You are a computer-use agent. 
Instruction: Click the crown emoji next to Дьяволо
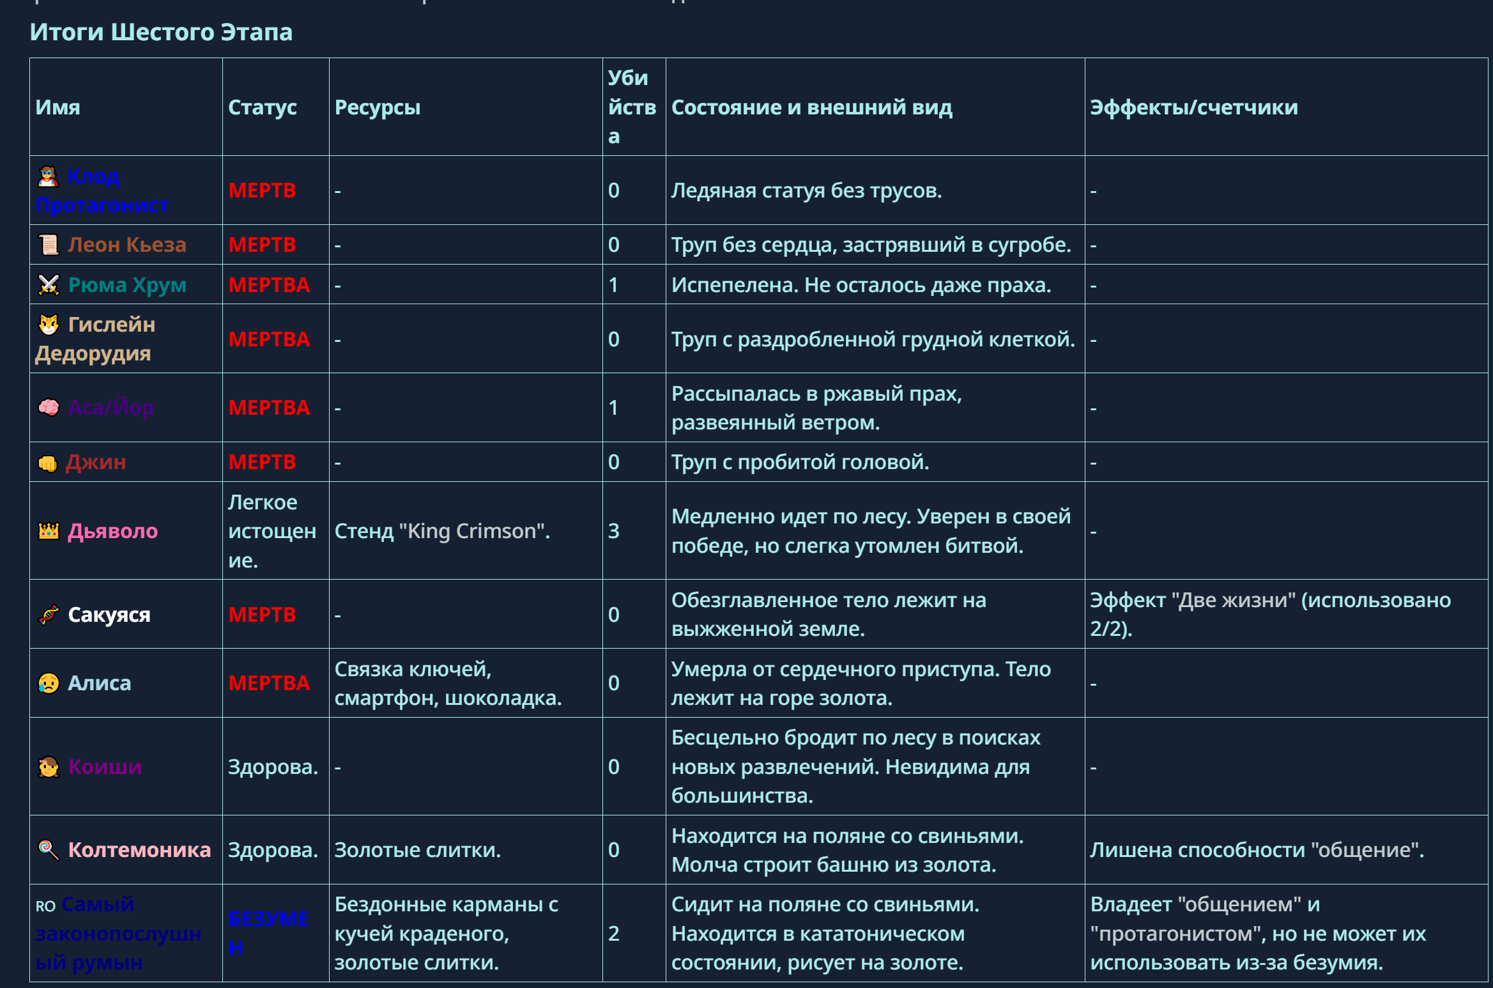49,531
